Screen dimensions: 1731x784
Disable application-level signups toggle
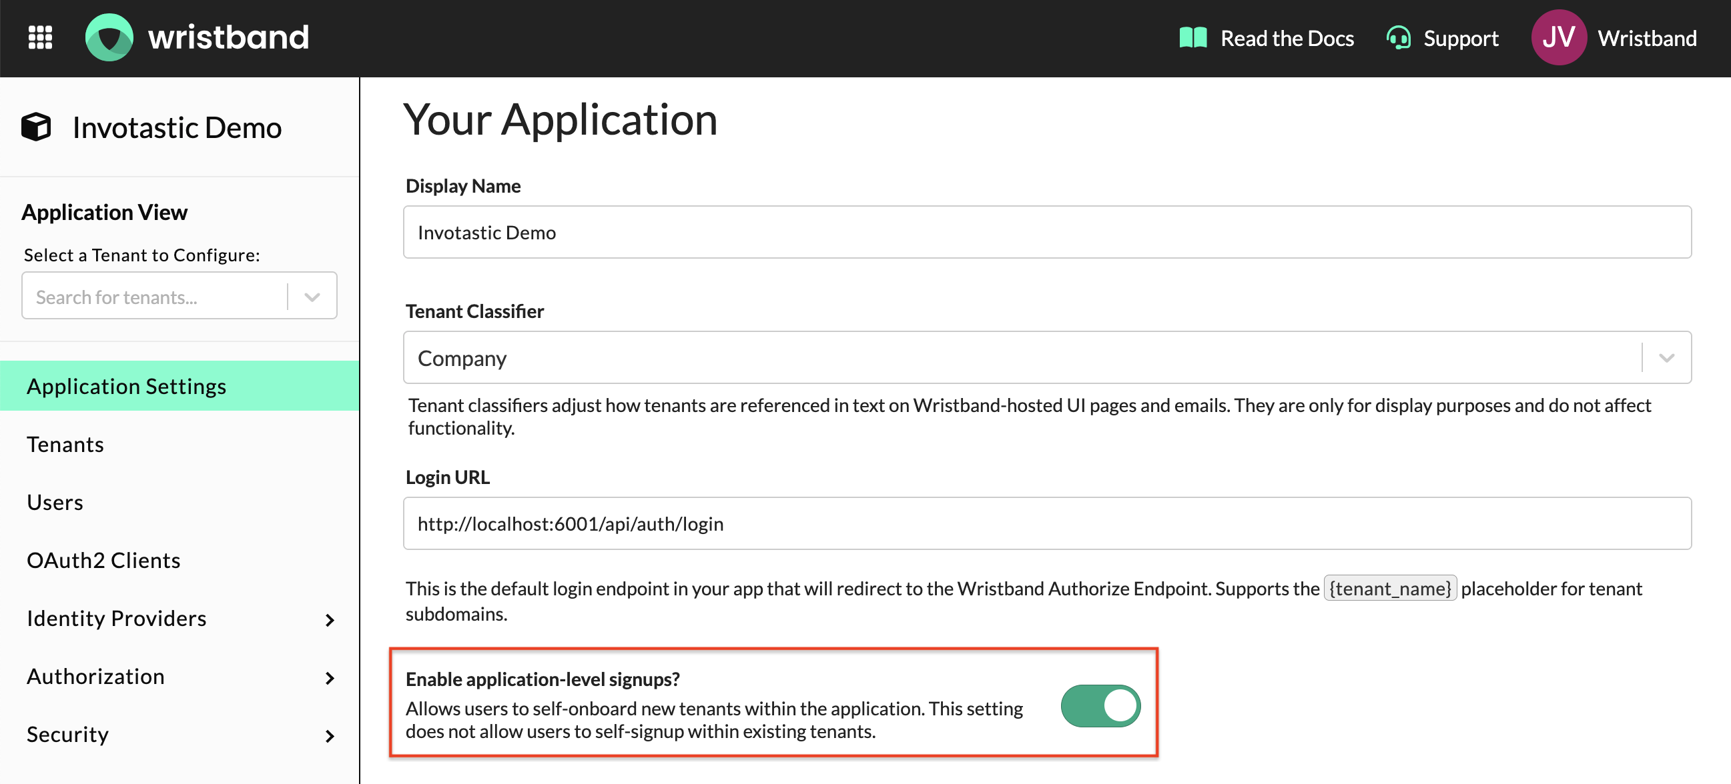(x=1100, y=705)
